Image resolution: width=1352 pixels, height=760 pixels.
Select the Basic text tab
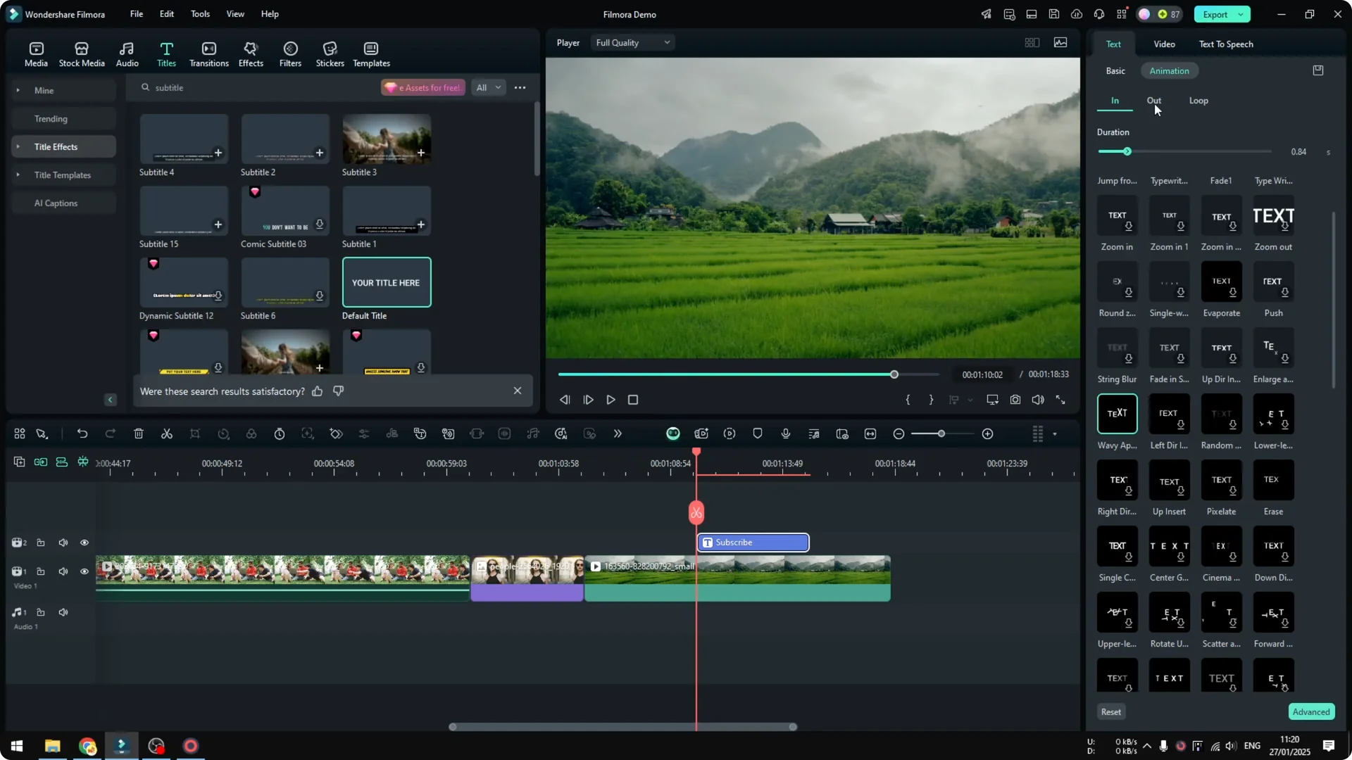click(1115, 71)
